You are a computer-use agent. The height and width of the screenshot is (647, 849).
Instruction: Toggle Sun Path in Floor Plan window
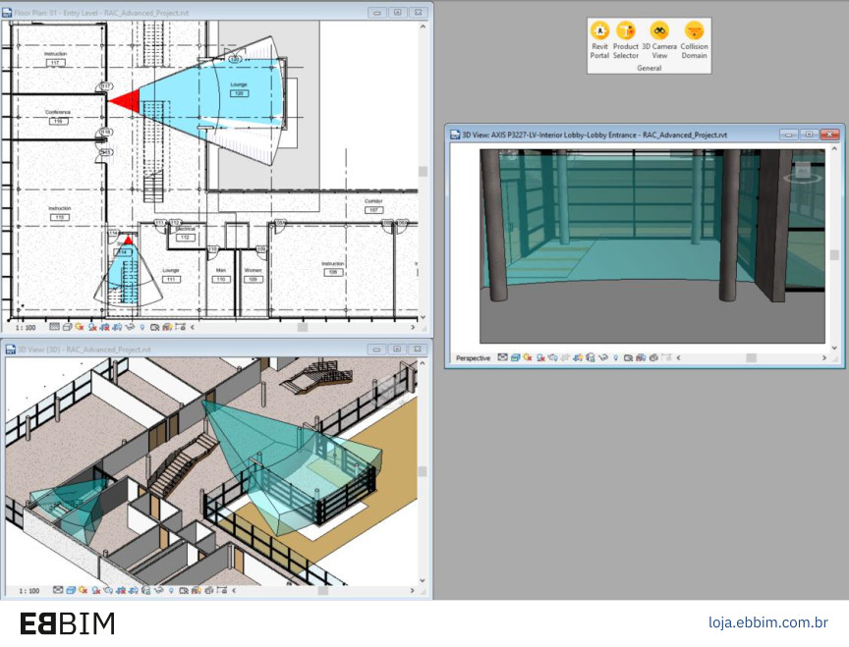coord(80,327)
